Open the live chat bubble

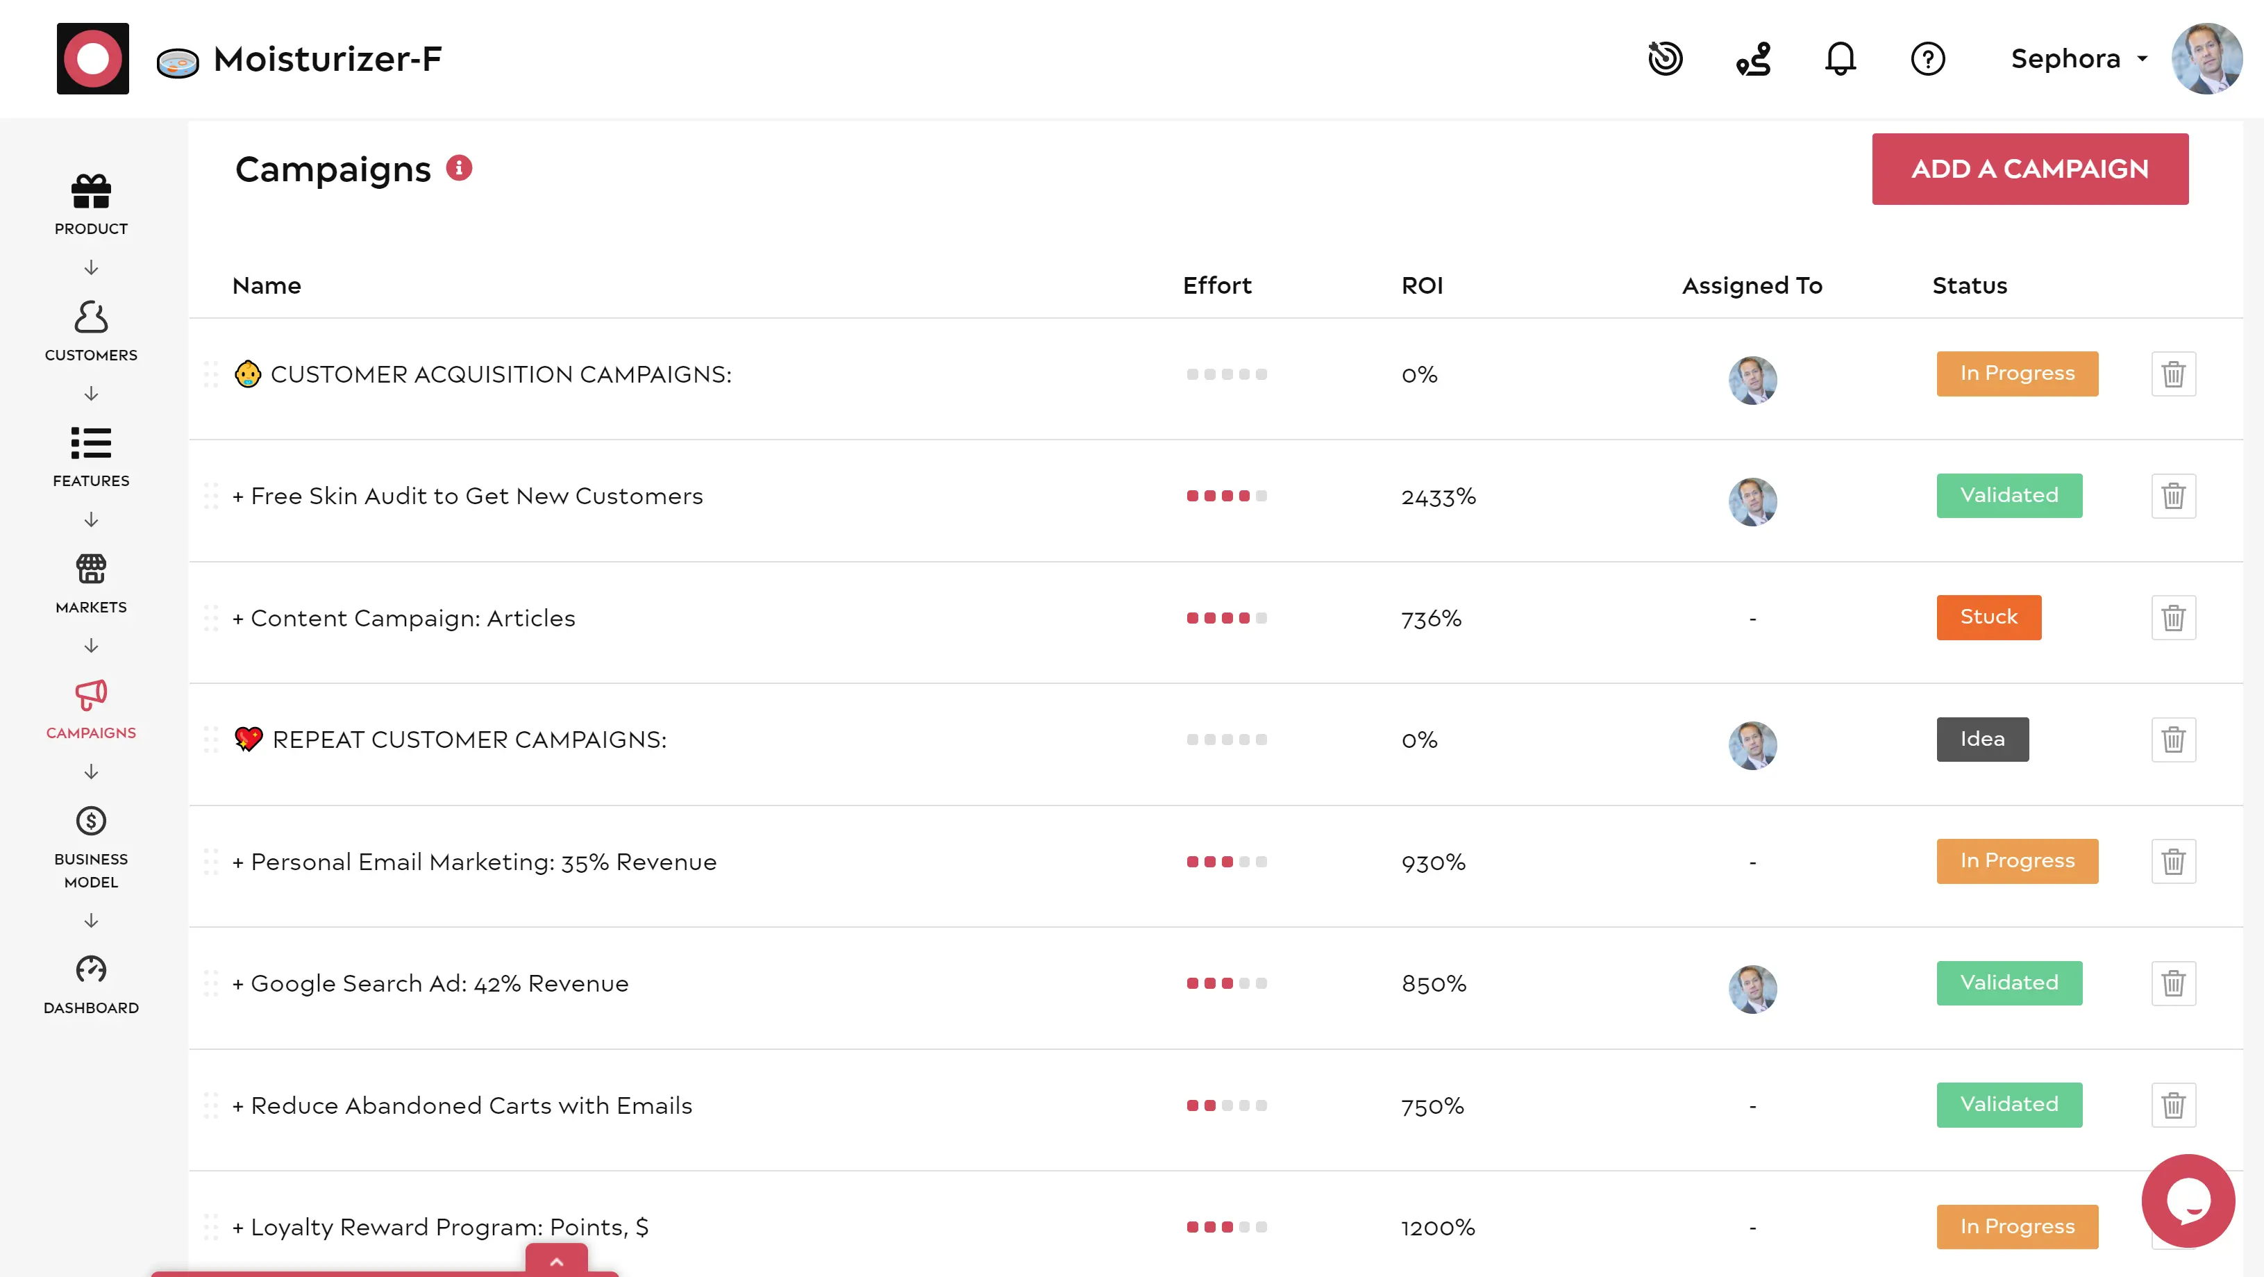click(x=2188, y=1201)
